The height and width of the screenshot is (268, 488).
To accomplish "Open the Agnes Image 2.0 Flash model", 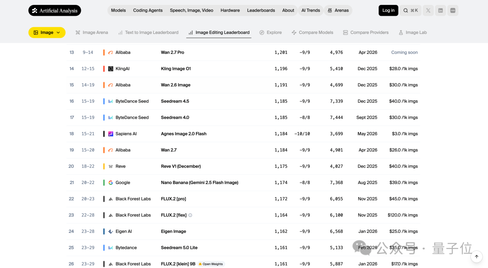I will 183,134.
